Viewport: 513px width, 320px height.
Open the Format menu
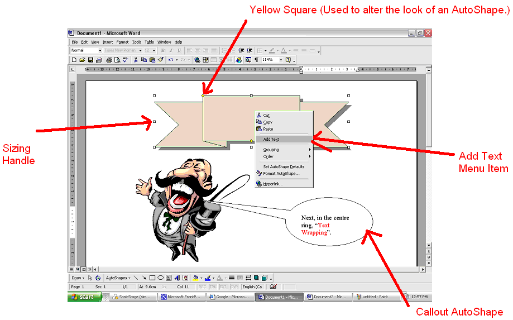point(122,42)
